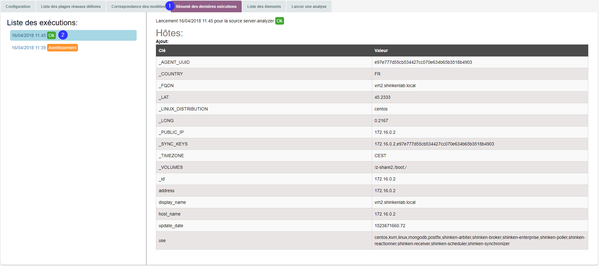Select the 'display_name' key cell
Viewport: 599px width, 266px height.
[x=264, y=202]
